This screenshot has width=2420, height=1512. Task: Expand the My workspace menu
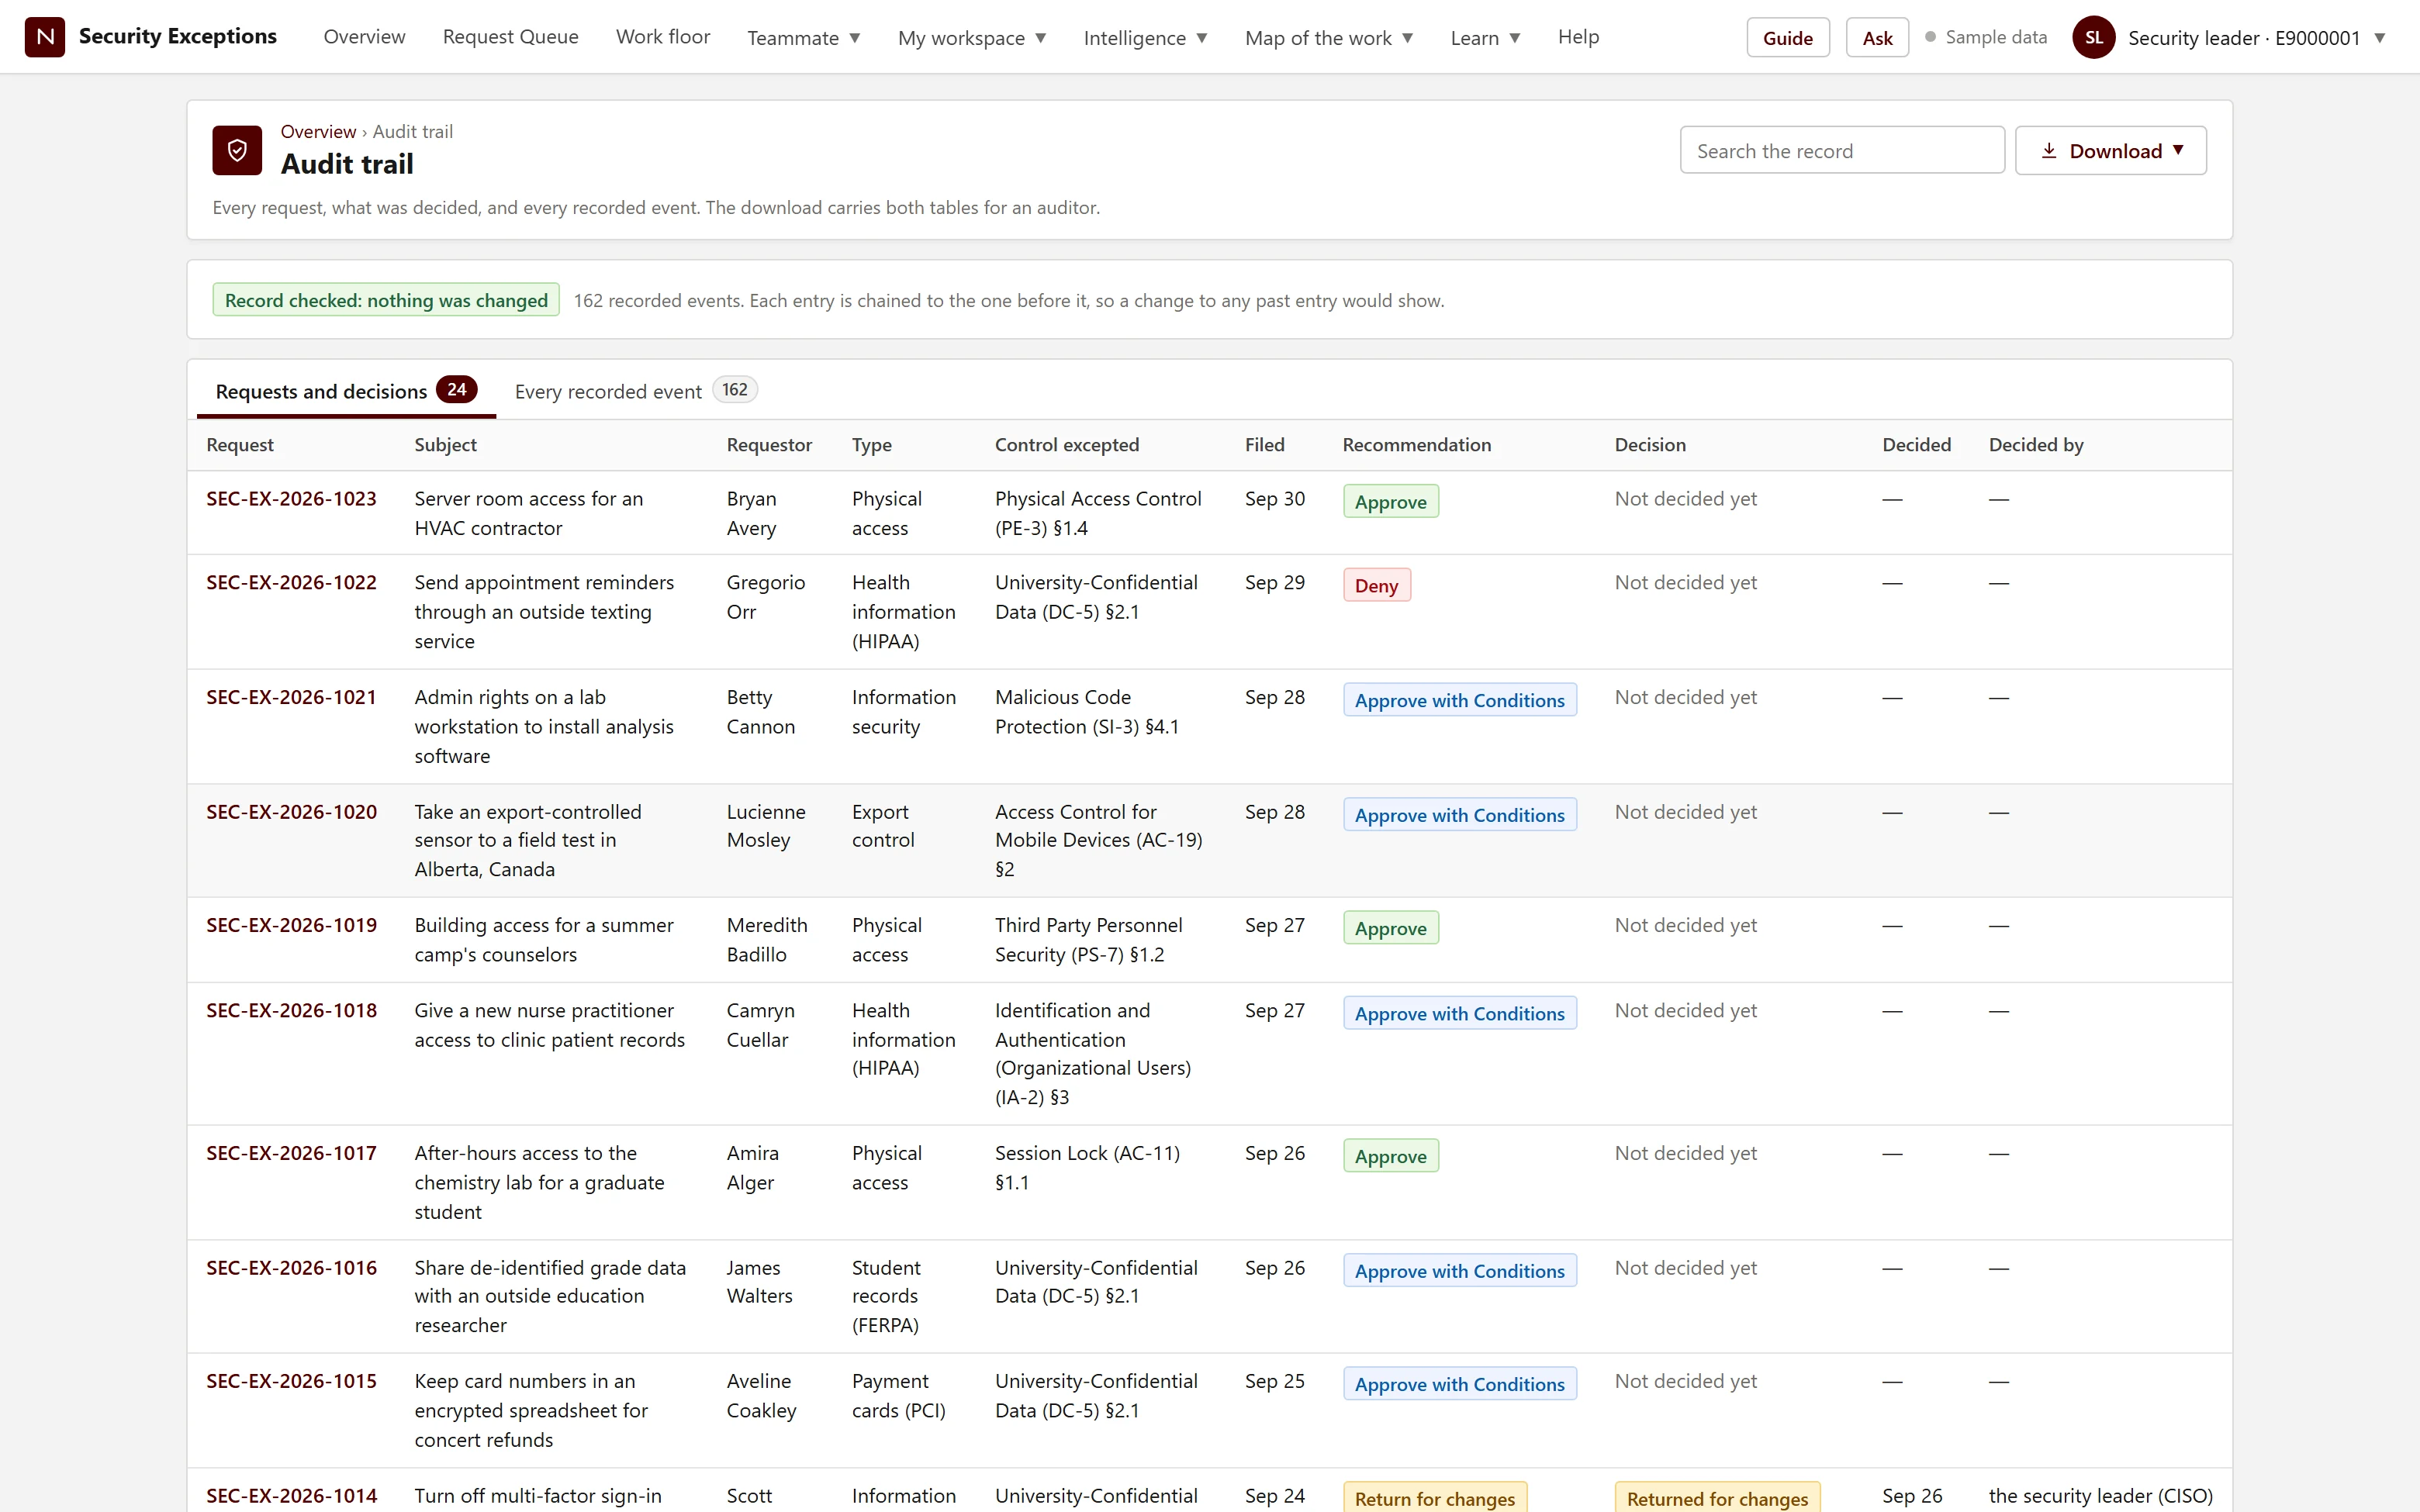click(971, 37)
